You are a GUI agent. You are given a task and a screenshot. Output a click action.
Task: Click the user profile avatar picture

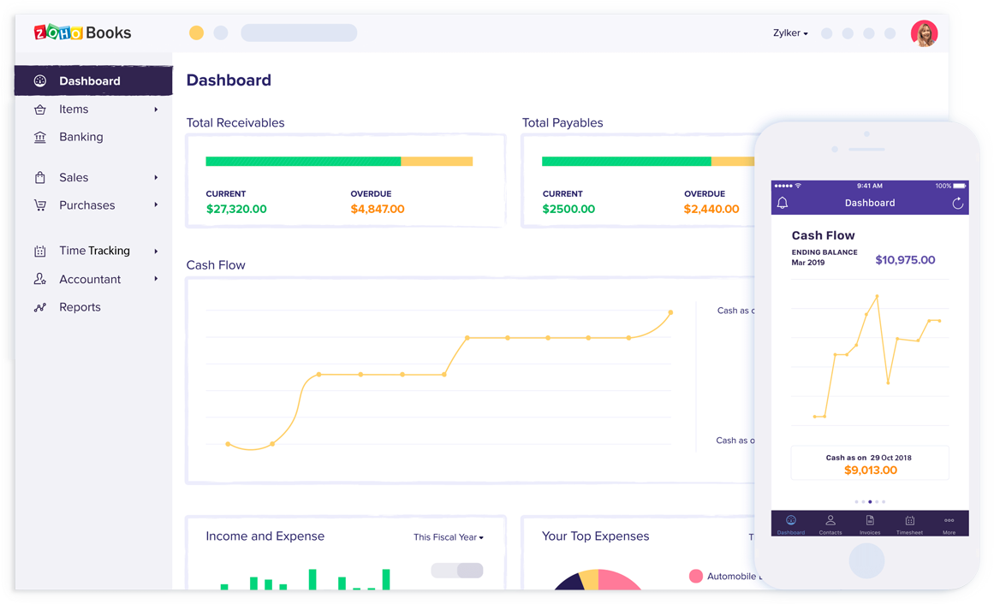[x=925, y=33]
